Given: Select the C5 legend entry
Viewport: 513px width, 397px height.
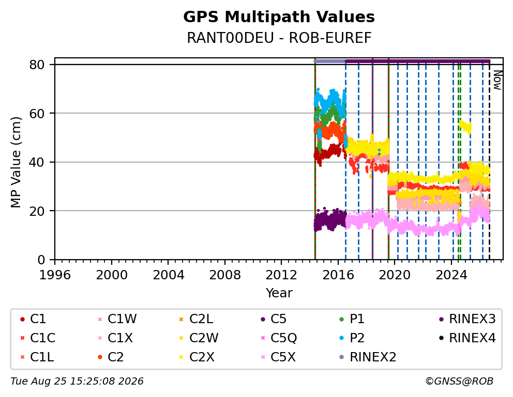Looking at the screenshot, I should point(274,319).
